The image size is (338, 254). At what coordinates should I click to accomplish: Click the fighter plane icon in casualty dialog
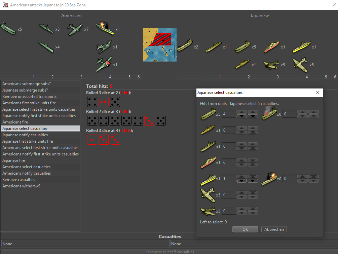[208, 195]
